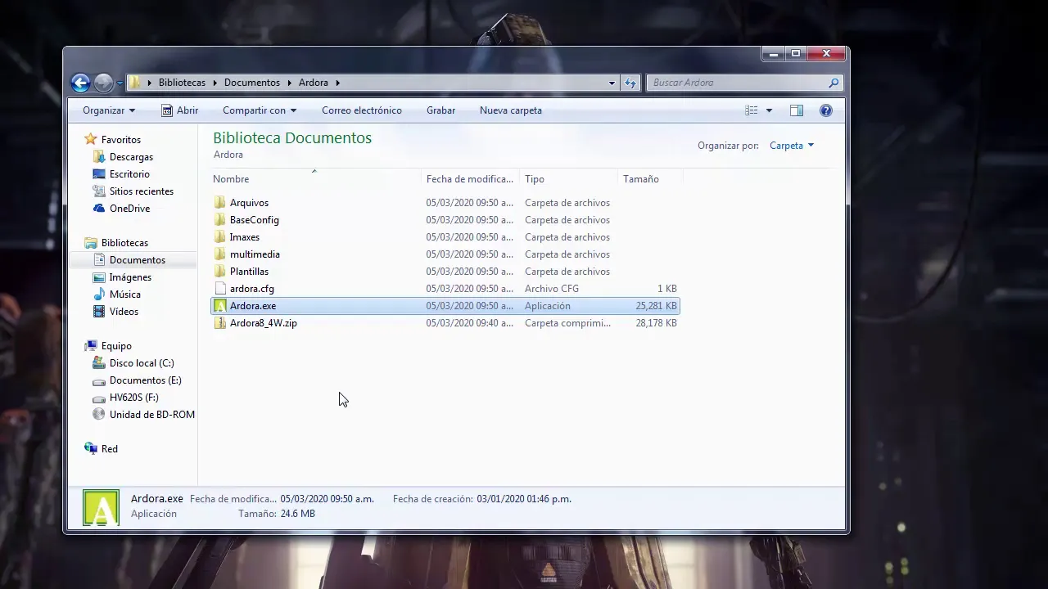Open the Organizar menu

pos(109,110)
